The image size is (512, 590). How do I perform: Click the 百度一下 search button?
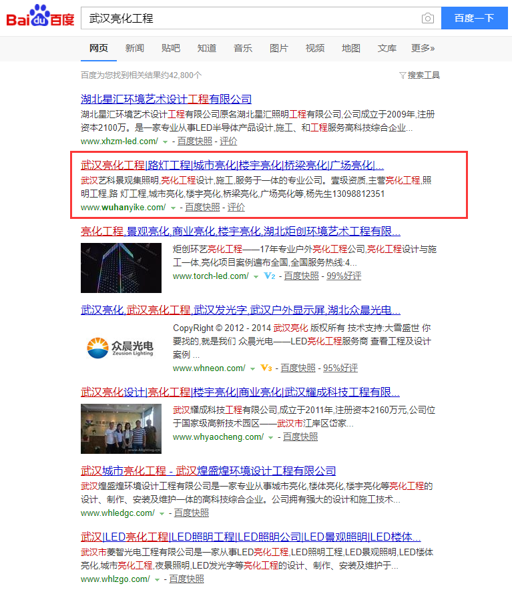[x=475, y=18]
